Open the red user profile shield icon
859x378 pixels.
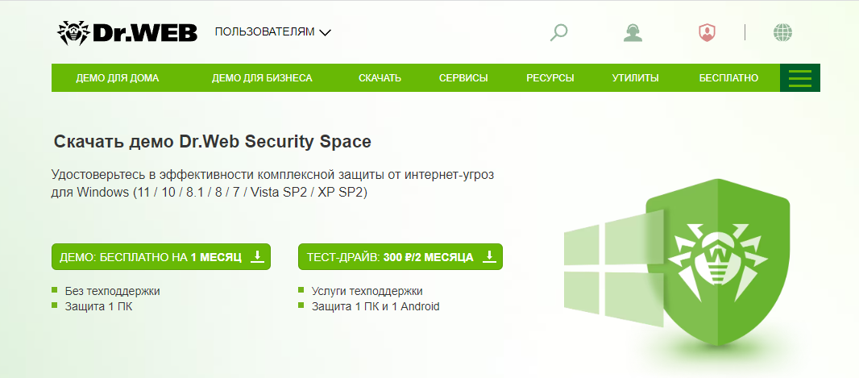pyautogui.click(x=707, y=32)
